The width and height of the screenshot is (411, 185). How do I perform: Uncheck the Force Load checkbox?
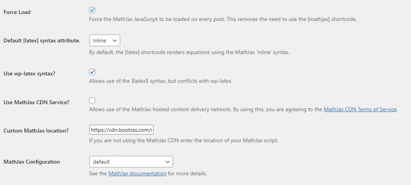[x=92, y=10]
